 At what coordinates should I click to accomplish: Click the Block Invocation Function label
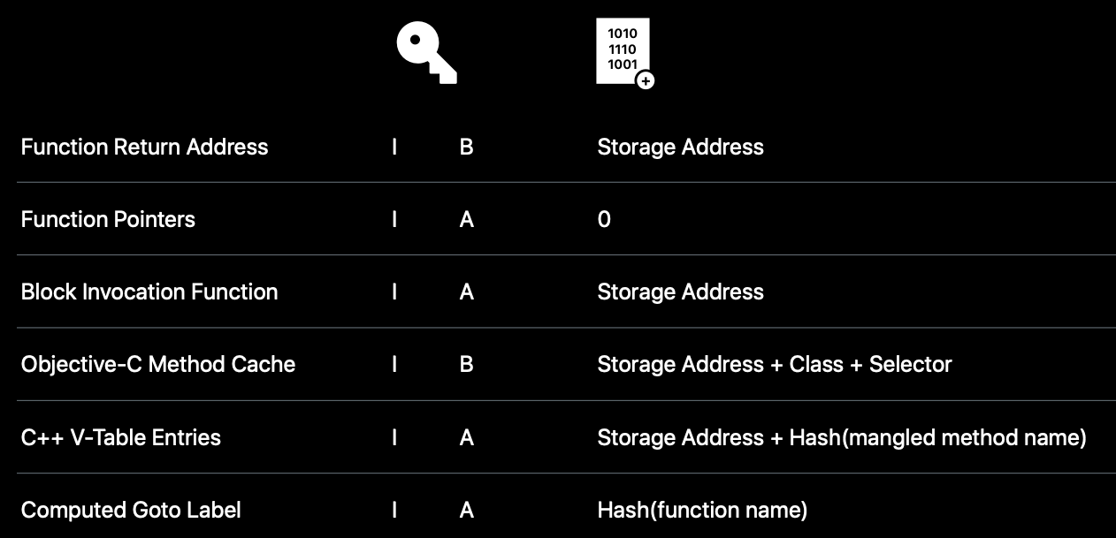coord(149,292)
